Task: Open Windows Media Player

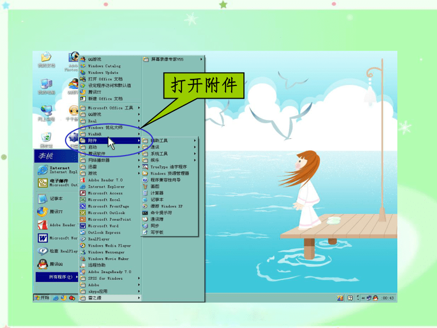Action: [110, 246]
